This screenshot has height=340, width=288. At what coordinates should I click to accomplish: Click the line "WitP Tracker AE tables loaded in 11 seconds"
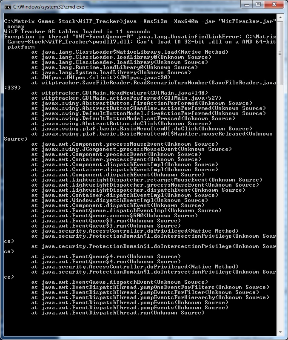pos(77,32)
